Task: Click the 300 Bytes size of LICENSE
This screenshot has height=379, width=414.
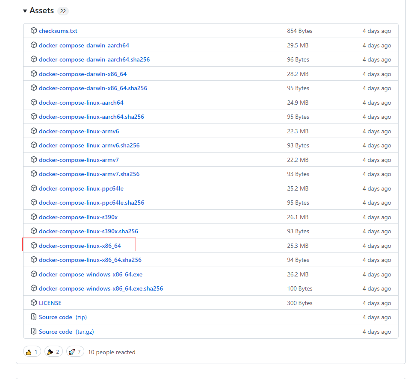Action: click(300, 303)
